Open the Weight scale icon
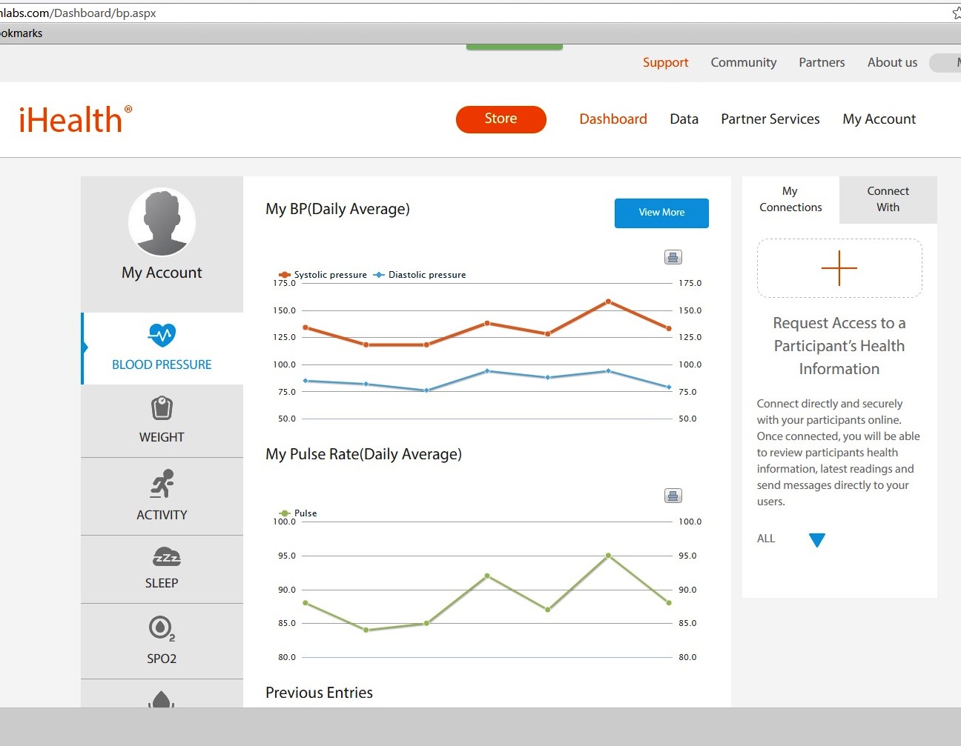 click(x=162, y=408)
